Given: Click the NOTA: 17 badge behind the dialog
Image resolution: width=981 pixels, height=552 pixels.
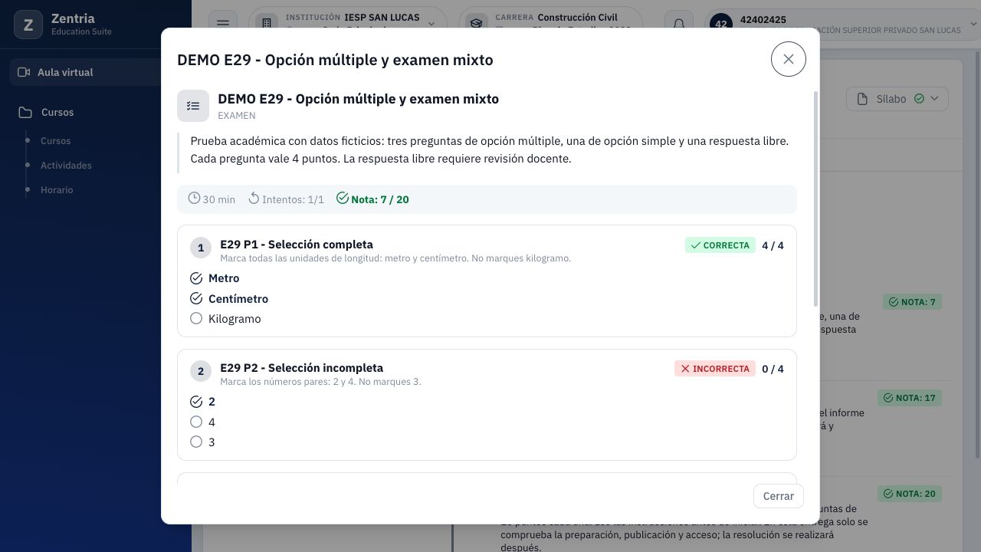Looking at the screenshot, I should click(910, 398).
